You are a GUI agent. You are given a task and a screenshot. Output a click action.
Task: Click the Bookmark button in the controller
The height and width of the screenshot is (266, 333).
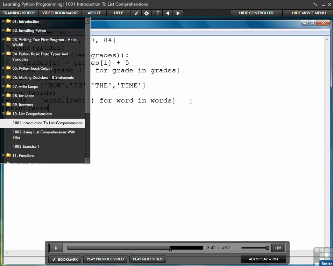tap(65, 259)
